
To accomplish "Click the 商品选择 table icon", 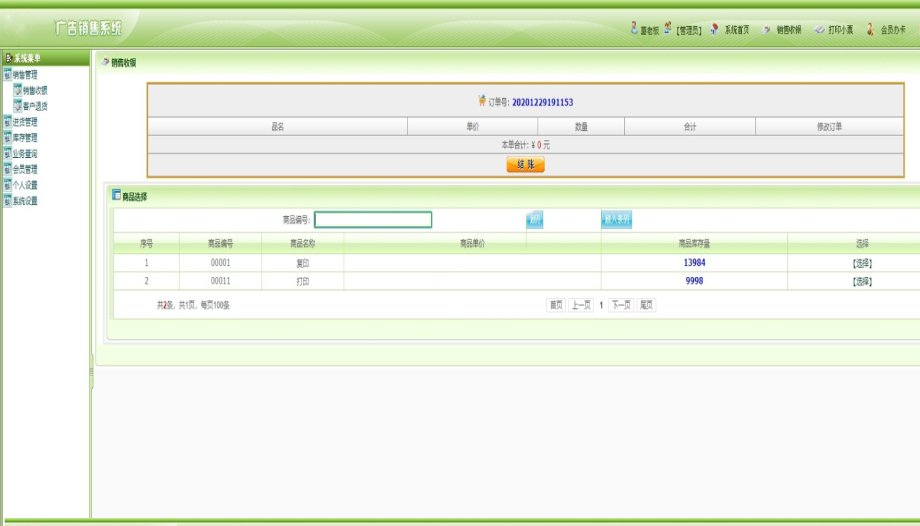I will (116, 195).
